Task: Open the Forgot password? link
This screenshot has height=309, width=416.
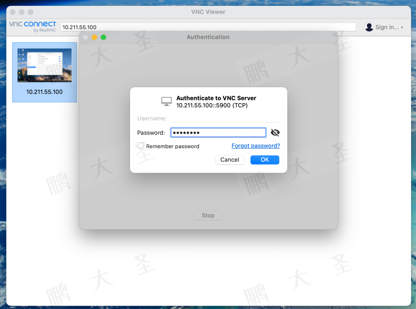Action: 256,146
